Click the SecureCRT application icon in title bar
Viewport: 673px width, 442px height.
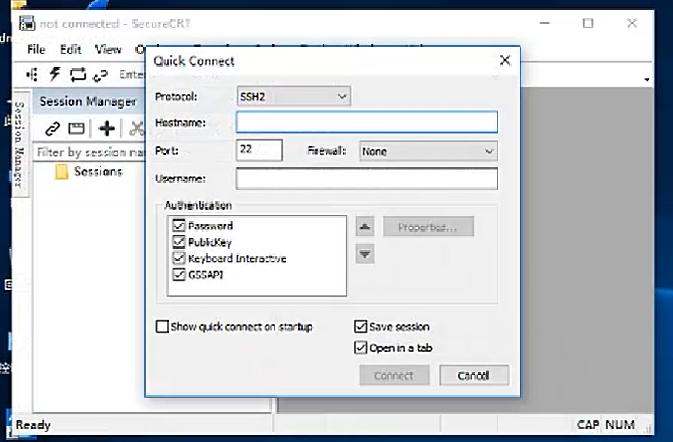[27, 23]
